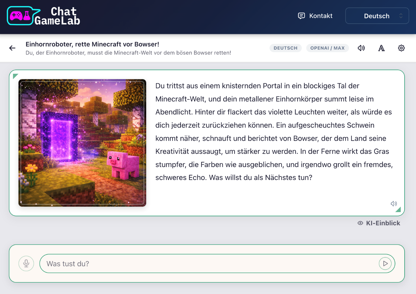
Task: Open the Deutsch language dropdown
Action: click(x=377, y=16)
